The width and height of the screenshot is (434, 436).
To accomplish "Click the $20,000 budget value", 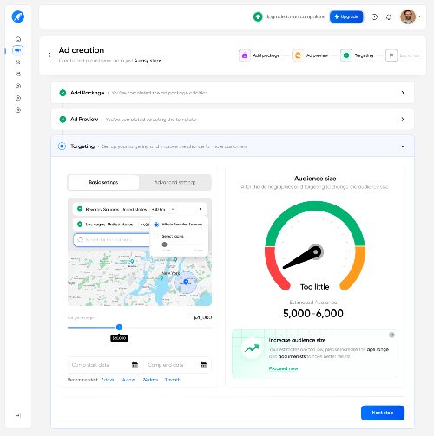I will coord(202,317).
